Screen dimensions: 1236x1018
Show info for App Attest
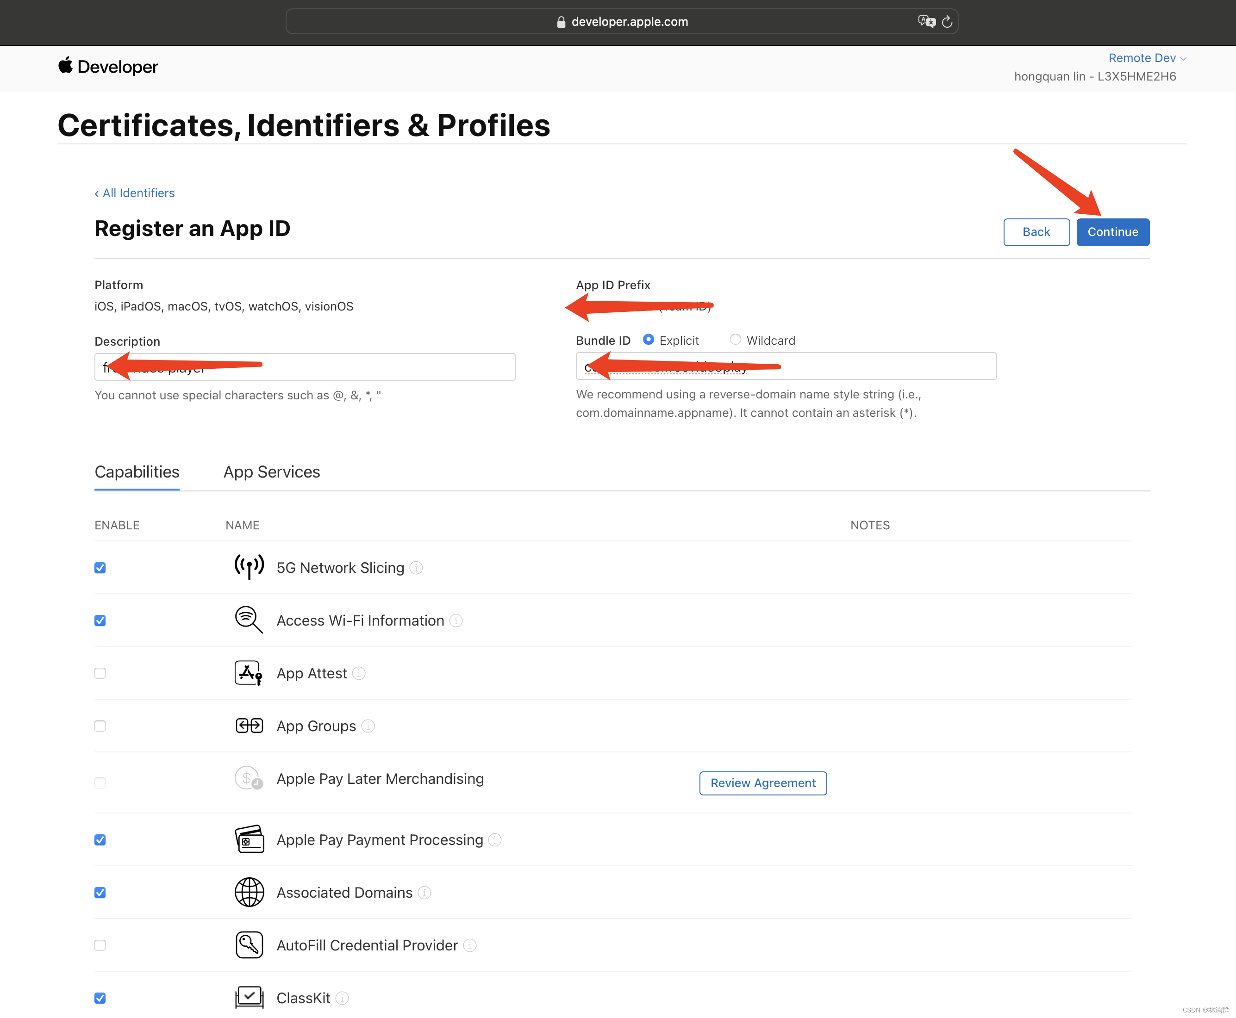358,673
